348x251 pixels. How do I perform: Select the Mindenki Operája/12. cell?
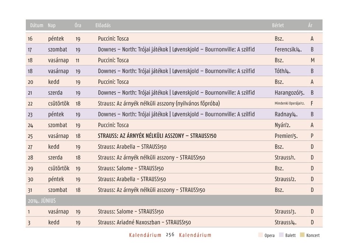click(x=289, y=104)
